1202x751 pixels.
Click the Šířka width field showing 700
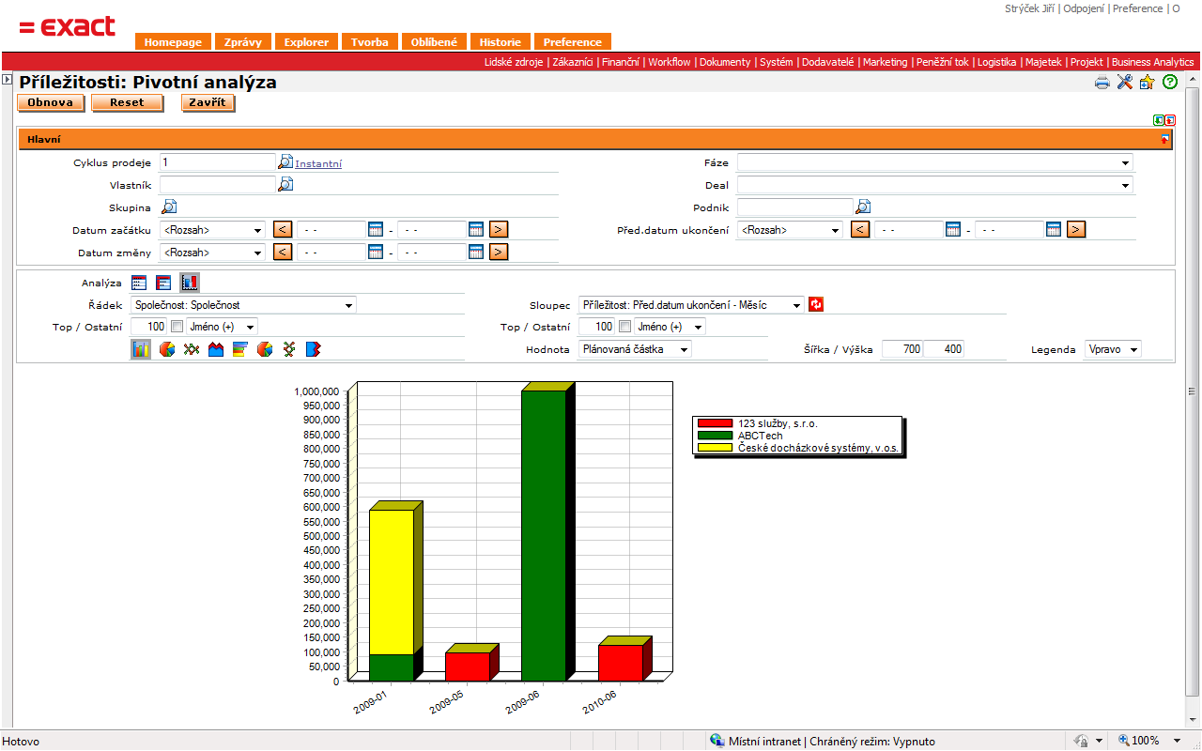pos(902,349)
